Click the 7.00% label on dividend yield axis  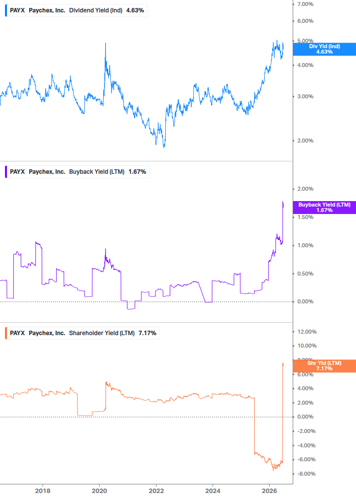(x=305, y=4)
